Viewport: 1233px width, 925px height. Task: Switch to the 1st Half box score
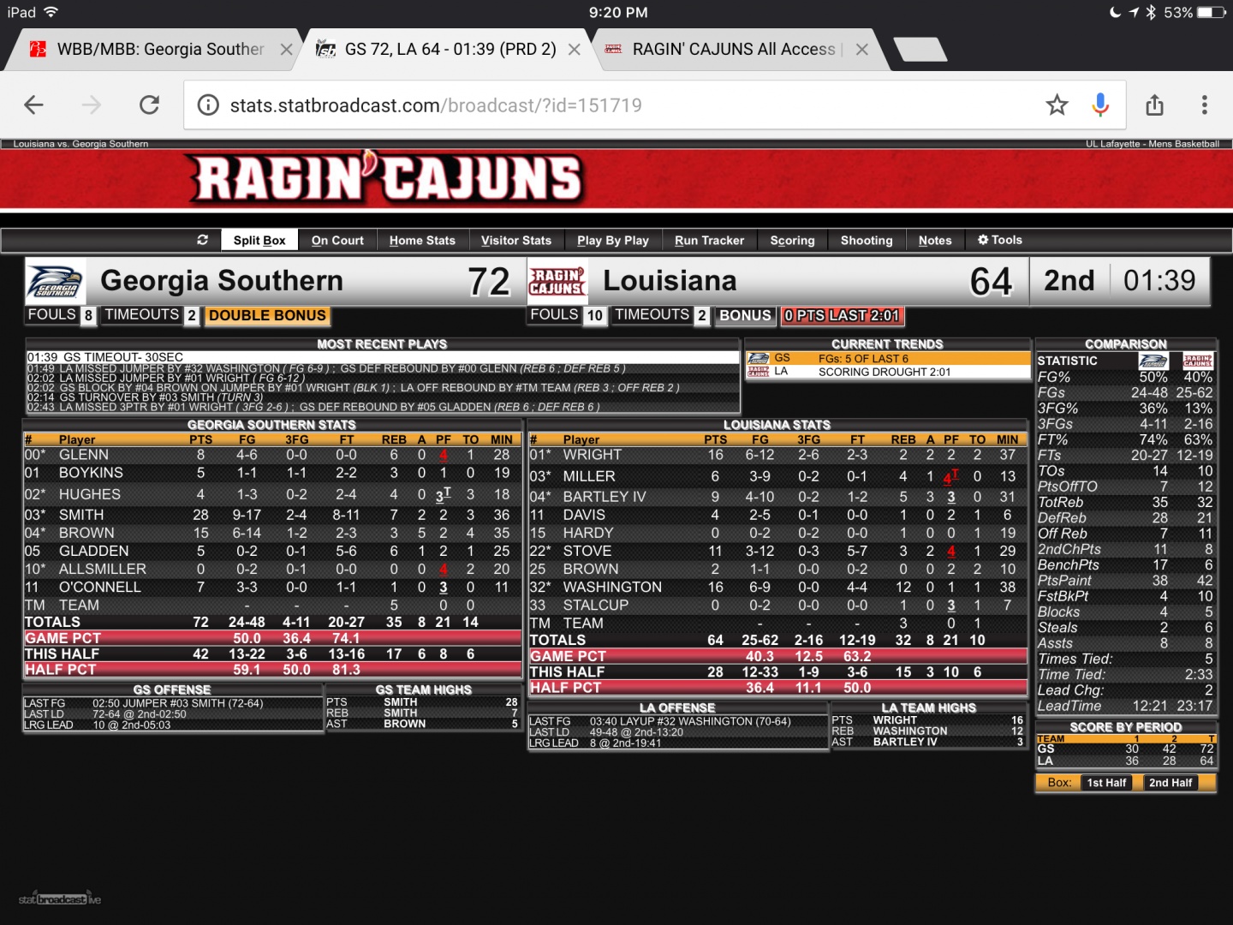pyautogui.click(x=1106, y=783)
